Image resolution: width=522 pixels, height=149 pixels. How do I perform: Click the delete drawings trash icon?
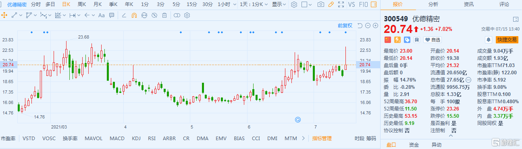pos(164,15)
